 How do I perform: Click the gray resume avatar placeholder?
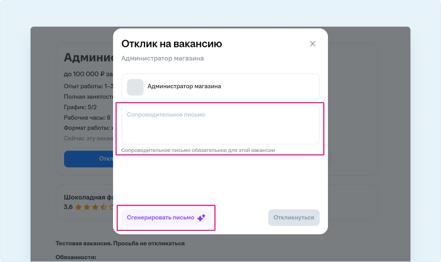click(x=135, y=87)
